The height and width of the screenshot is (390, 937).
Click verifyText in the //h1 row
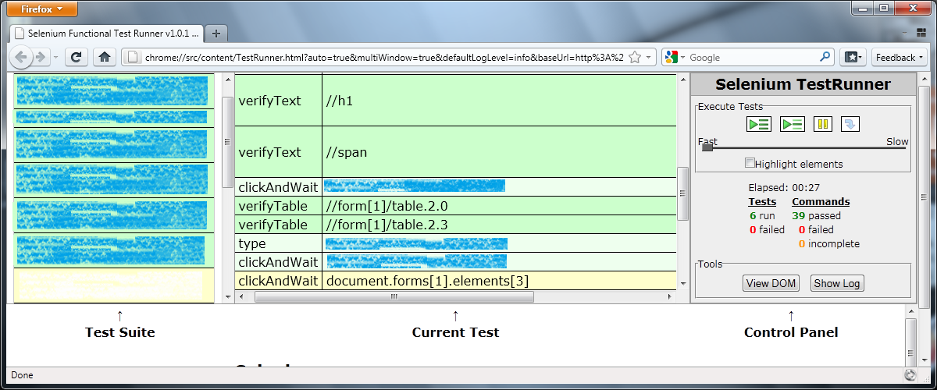[269, 101]
